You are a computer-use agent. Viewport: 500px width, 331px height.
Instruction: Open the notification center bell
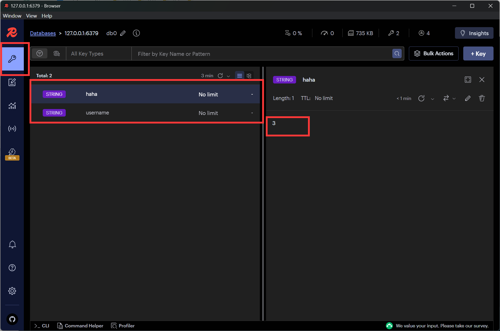[x=12, y=244]
